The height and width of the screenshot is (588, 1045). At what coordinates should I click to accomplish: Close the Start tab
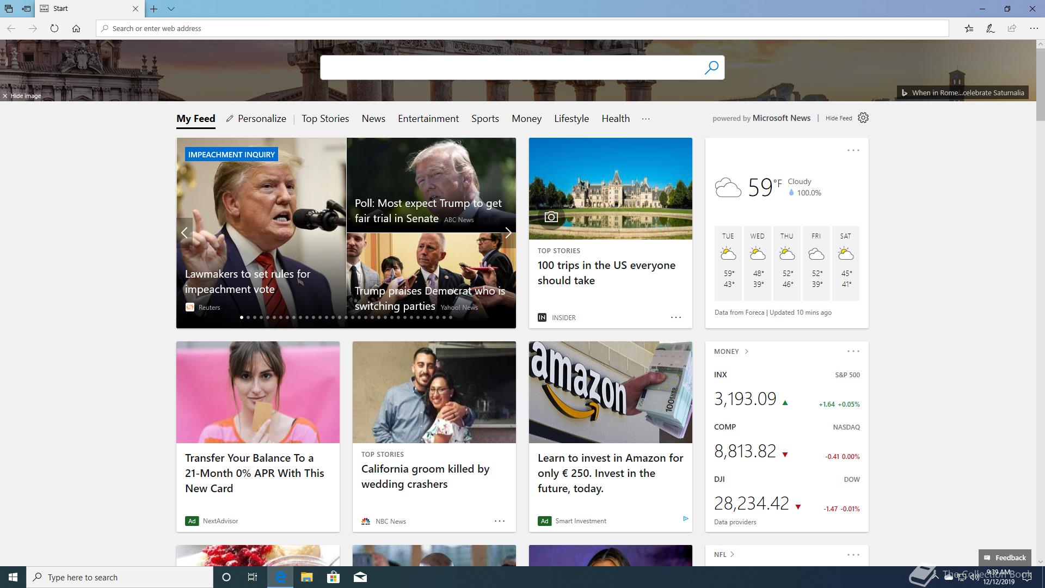coord(136,9)
